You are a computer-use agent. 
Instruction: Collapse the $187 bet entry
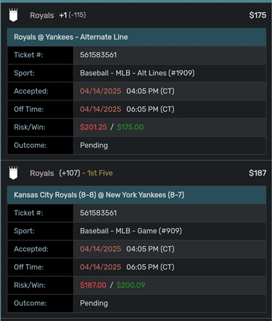tap(257, 173)
